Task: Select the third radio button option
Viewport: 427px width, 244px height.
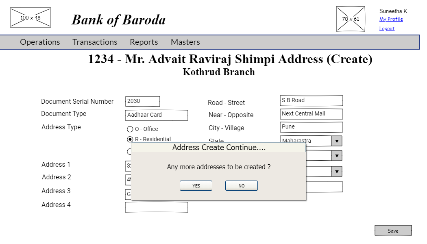Action: (x=130, y=151)
